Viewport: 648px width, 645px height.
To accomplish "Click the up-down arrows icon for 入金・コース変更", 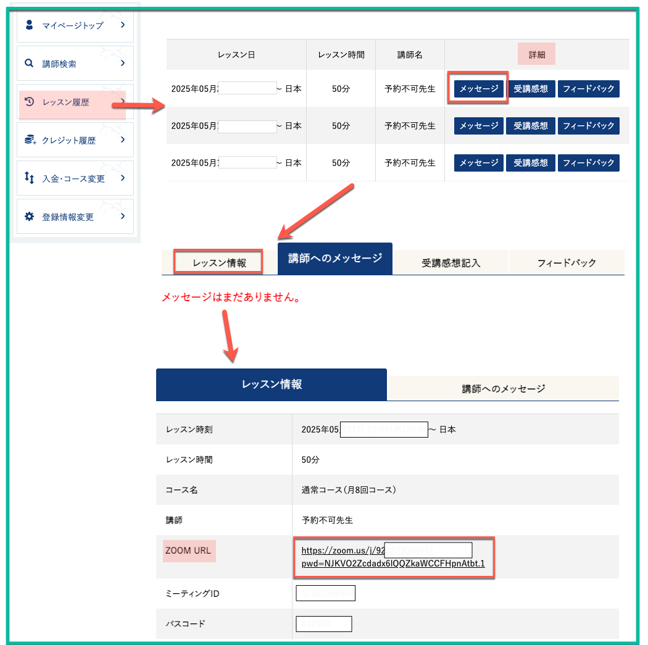I will 29,178.
